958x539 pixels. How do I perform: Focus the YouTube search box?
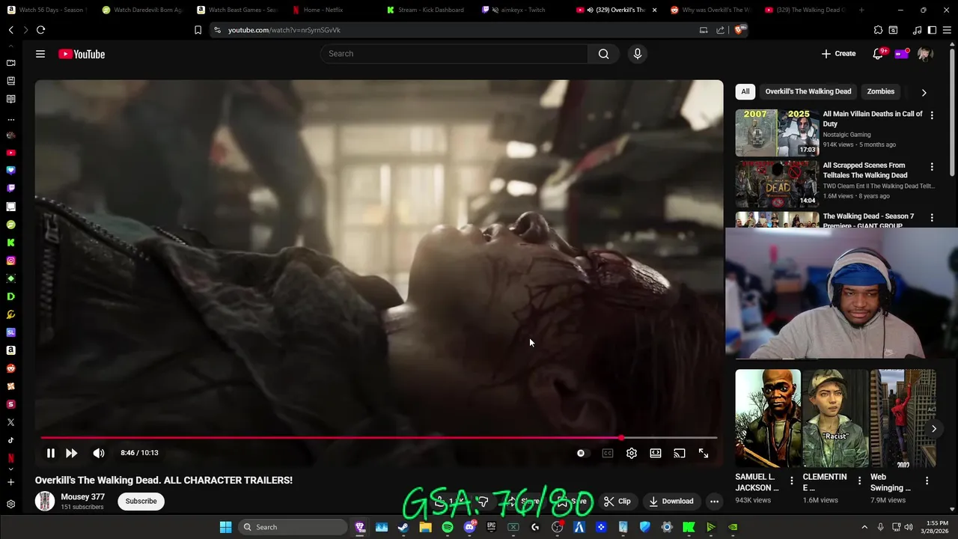pos(454,54)
